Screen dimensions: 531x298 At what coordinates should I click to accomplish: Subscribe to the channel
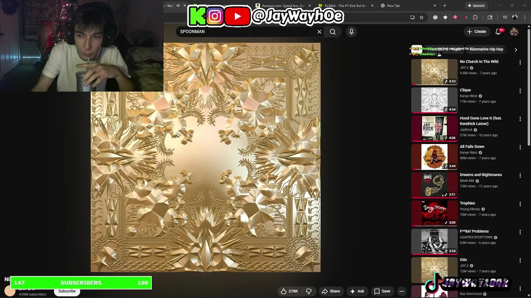pyautogui.click(x=67, y=291)
